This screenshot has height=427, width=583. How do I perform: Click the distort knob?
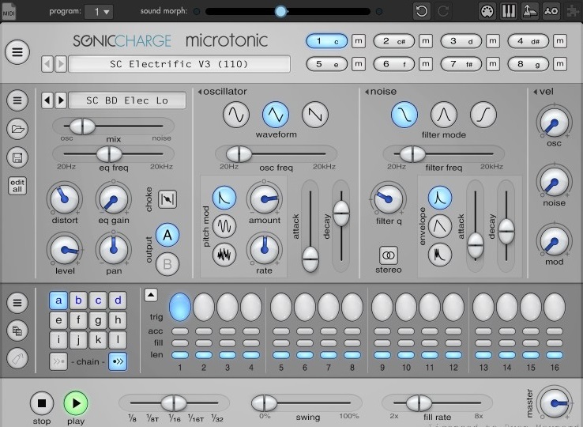tap(64, 198)
